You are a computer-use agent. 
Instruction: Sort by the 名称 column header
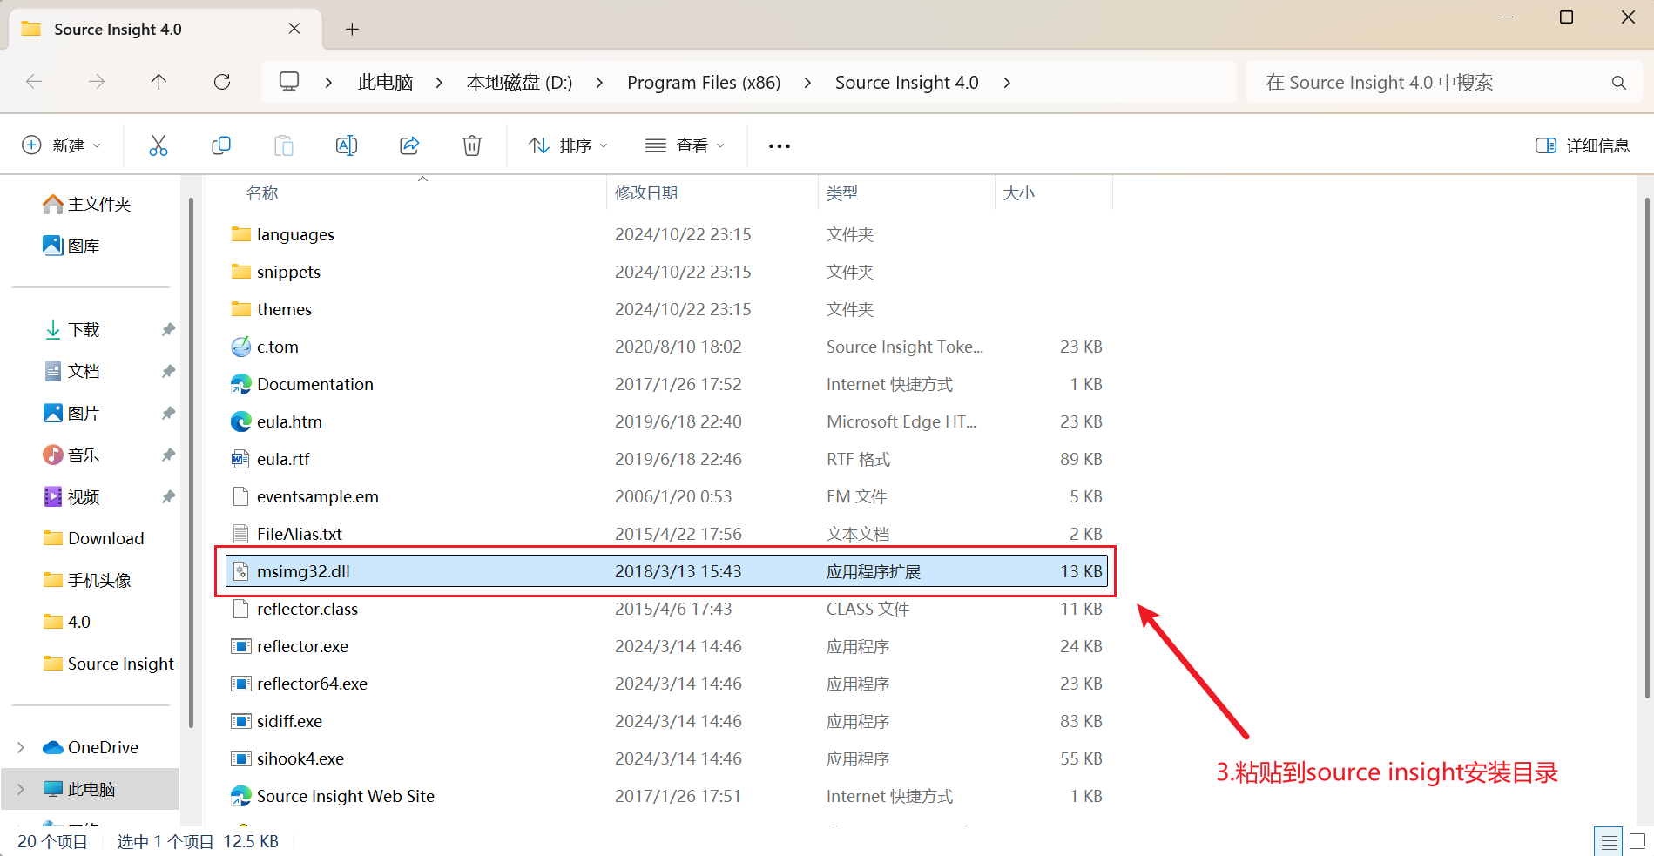point(262,193)
